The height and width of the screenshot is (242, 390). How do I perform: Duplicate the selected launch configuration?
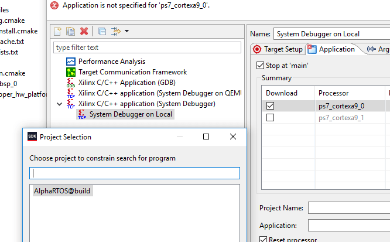point(71,31)
